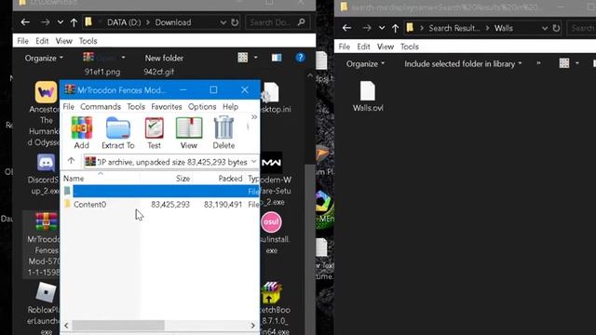Open Edit menu in Download window

pos(42,41)
